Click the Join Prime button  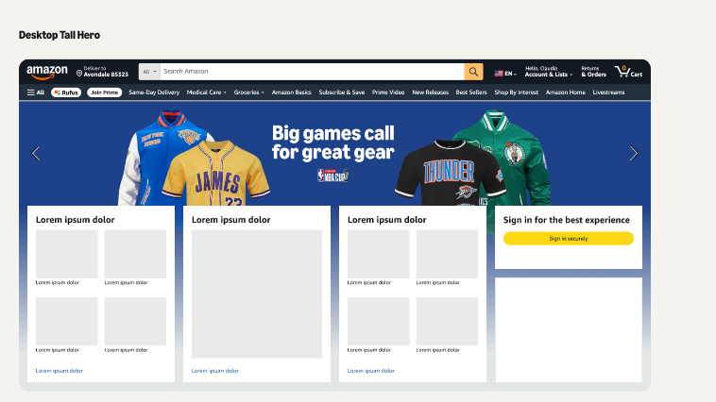pos(105,92)
